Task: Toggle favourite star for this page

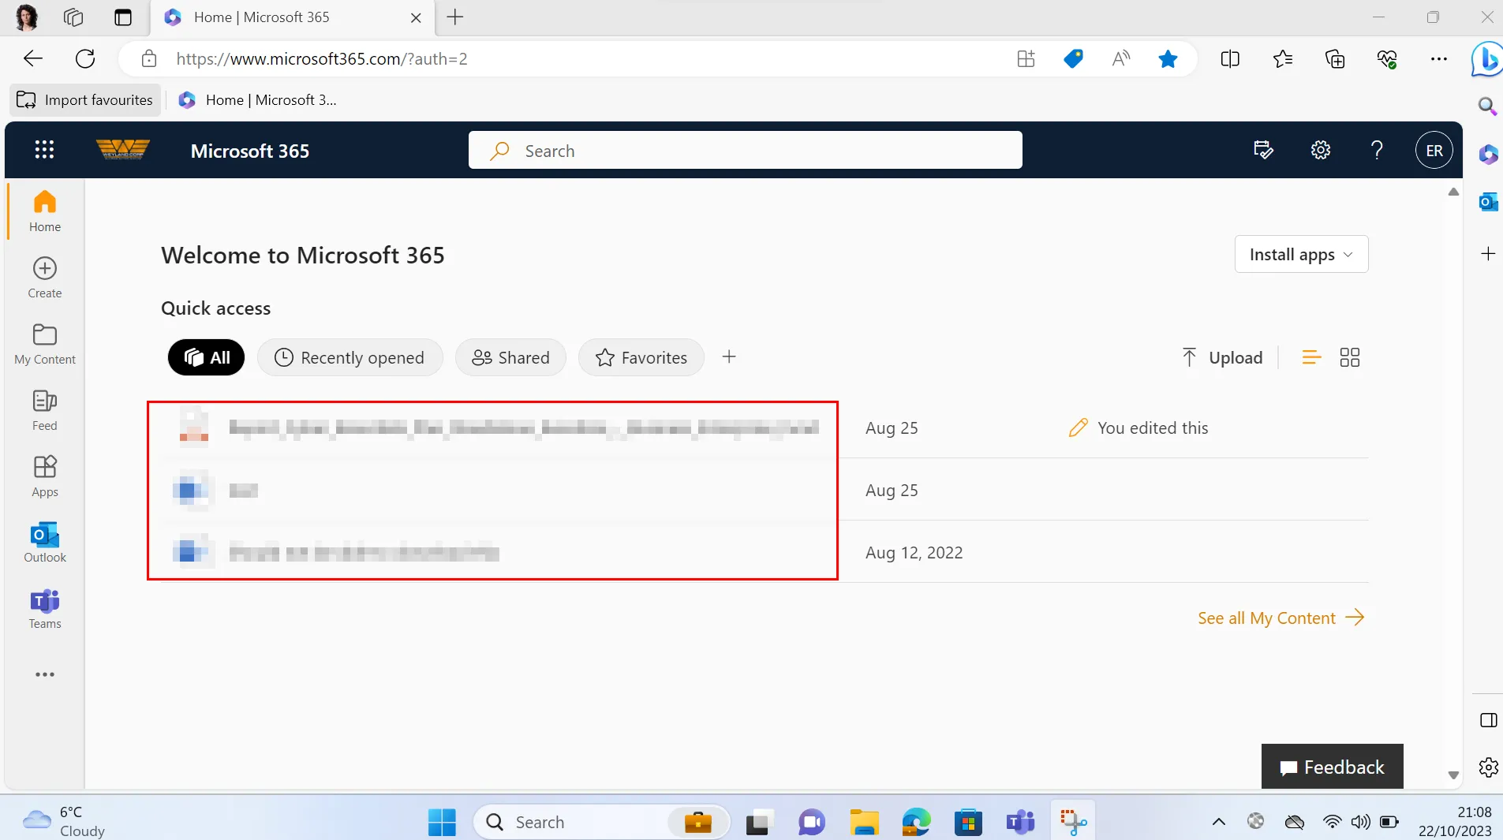Action: tap(1168, 58)
